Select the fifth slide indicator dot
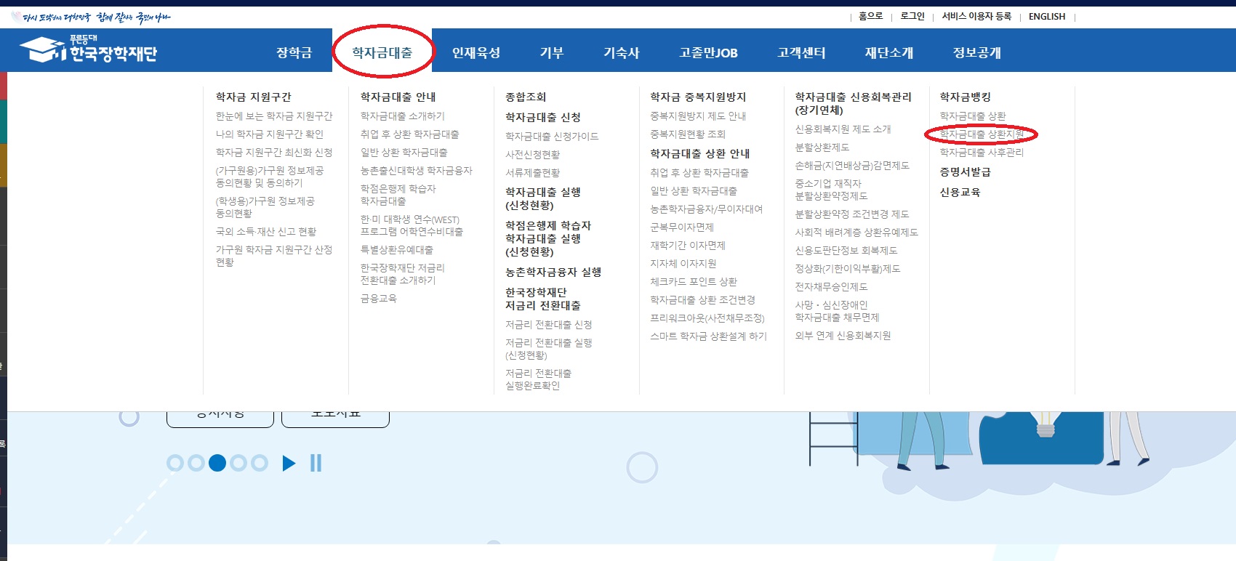 pyautogui.click(x=260, y=463)
